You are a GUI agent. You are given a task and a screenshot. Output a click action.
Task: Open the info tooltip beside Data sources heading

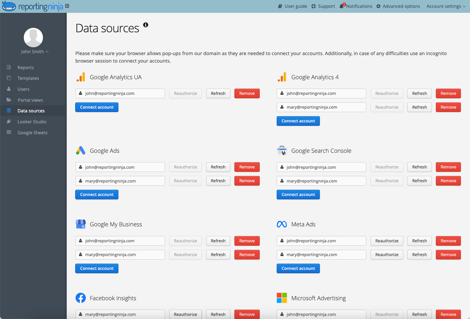pyautogui.click(x=145, y=25)
